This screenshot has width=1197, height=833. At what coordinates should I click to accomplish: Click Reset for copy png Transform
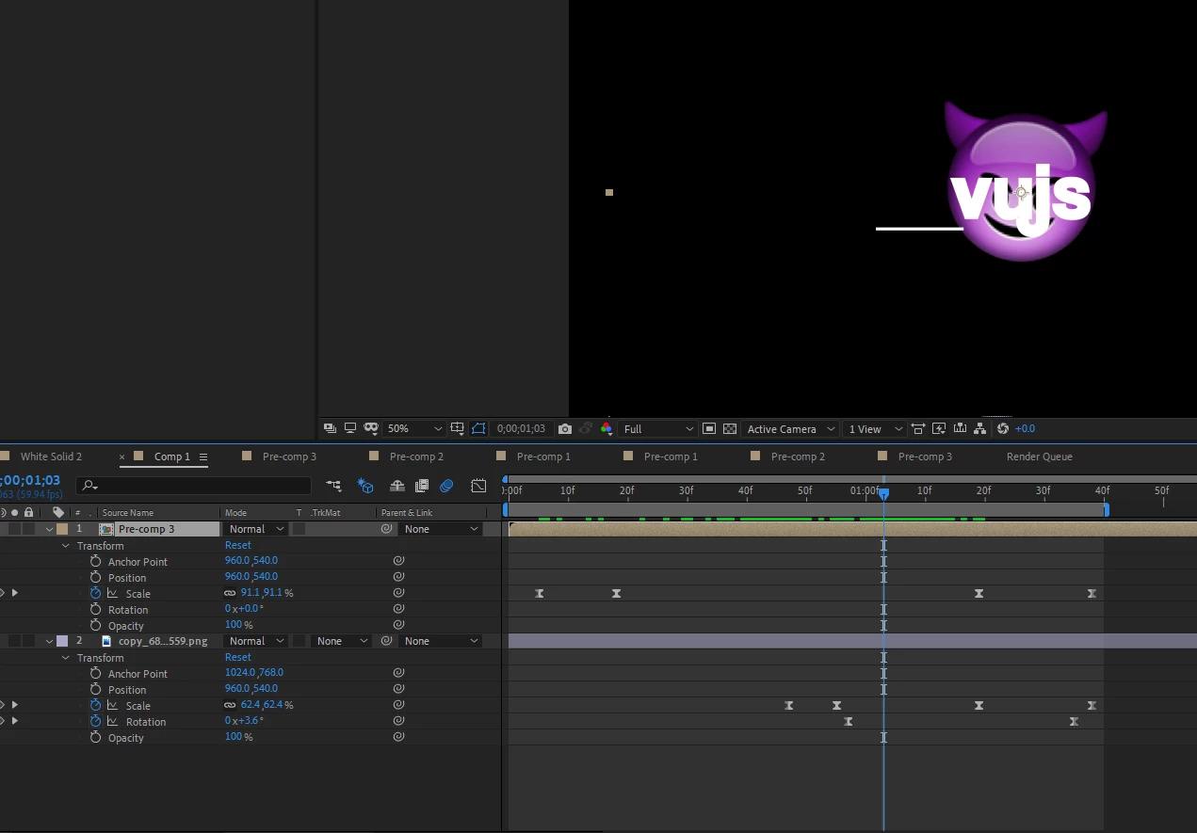pos(238,657)
